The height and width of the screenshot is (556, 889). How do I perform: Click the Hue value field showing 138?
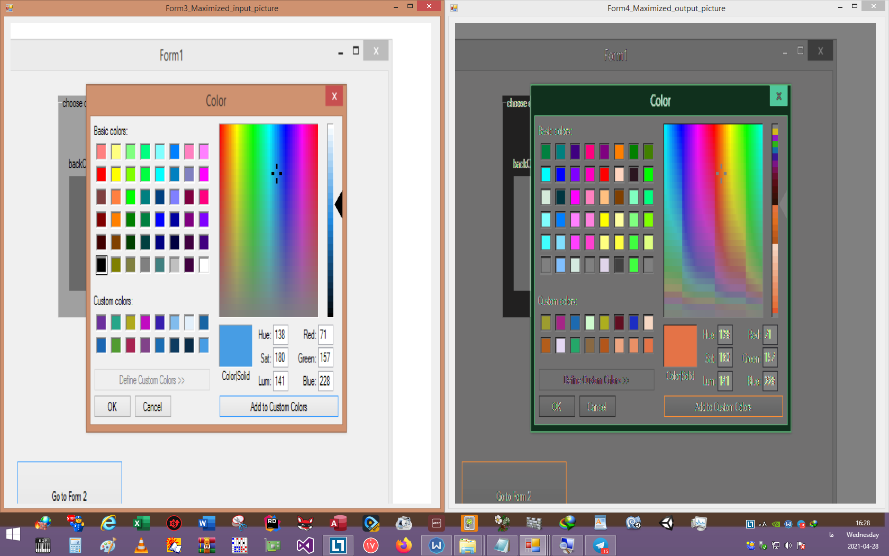280,335
